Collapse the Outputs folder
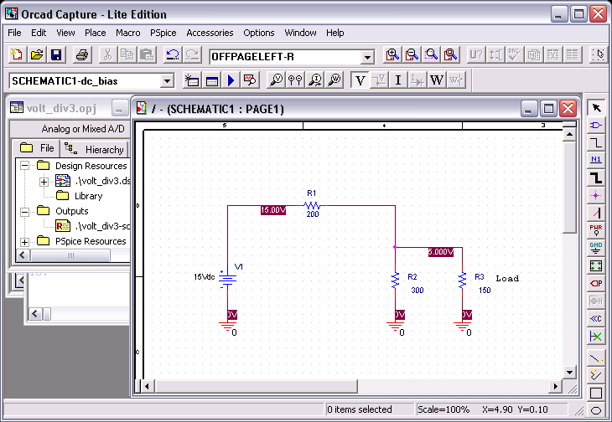The image size is (612, 422). point(24,212)
